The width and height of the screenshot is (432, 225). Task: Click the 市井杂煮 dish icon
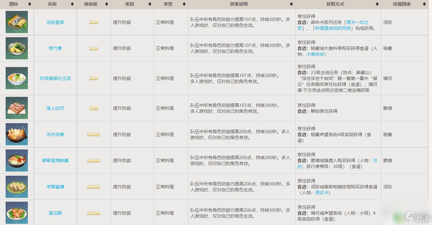point(17,134)
